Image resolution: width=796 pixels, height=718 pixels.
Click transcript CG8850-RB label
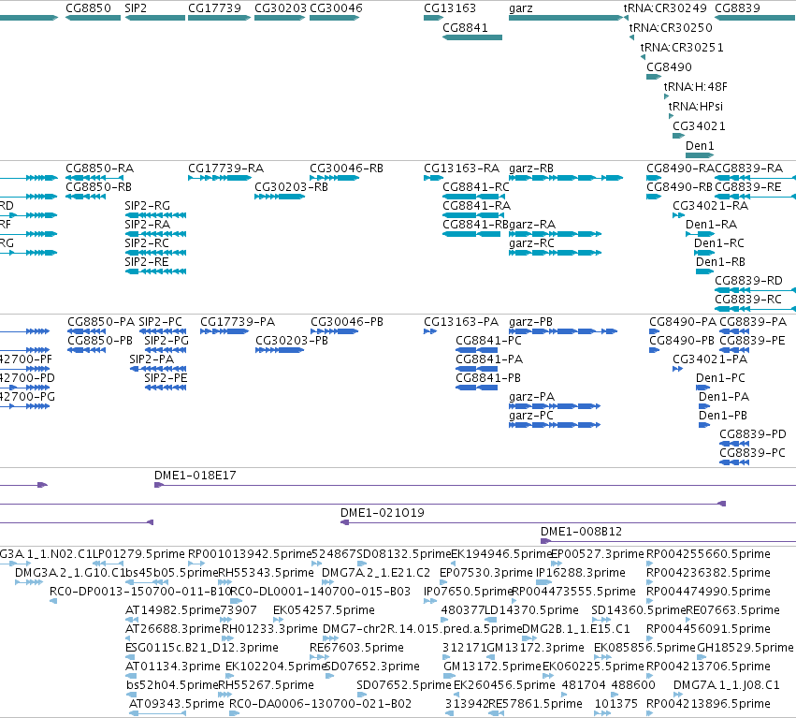tap(98, 187)
